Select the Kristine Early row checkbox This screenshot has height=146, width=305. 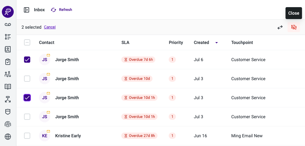pyautogui.click(x=27, y=136)
